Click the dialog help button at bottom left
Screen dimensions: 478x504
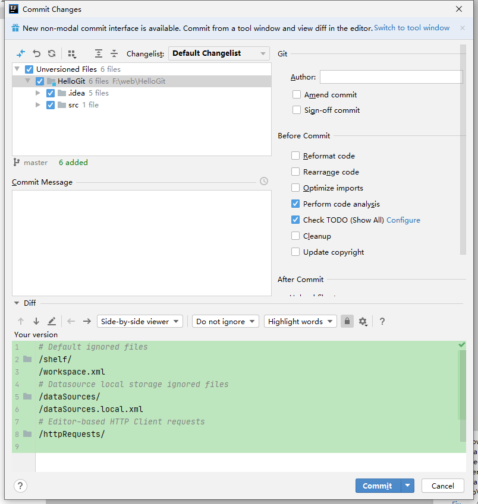[20, 486]
